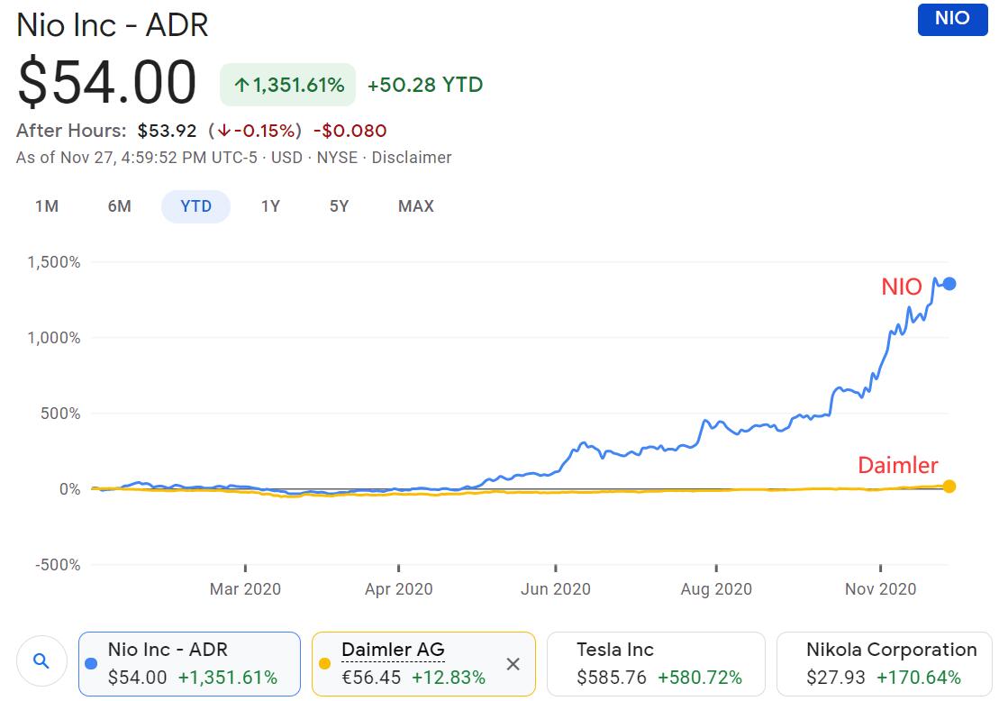Select the 5Y range tab
The width and height of the screenshot is (999, 701).
tap(339, 206)
